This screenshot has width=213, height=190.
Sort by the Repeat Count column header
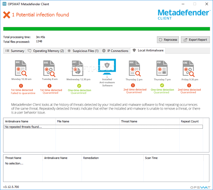[191, 121]
